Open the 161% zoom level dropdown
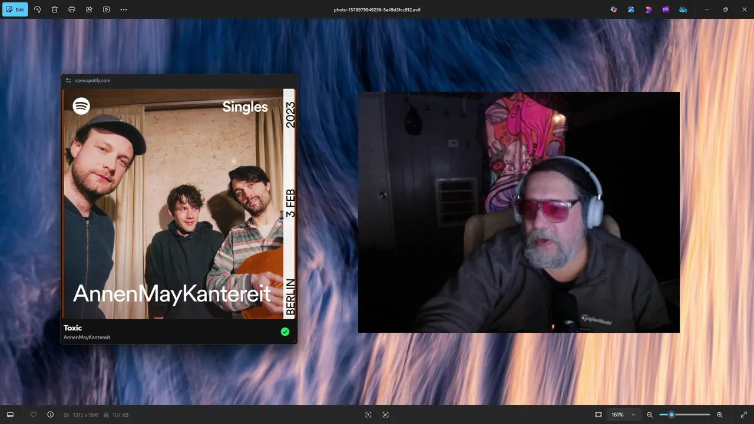The width and height of the screenshot is (754, 424). coord(623,415)
